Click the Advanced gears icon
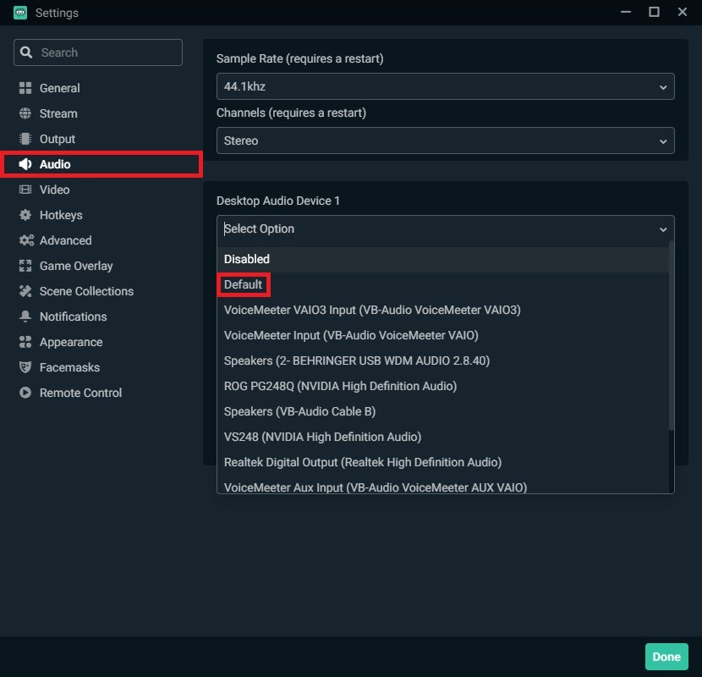702x677 pixels. pos(26,240)
